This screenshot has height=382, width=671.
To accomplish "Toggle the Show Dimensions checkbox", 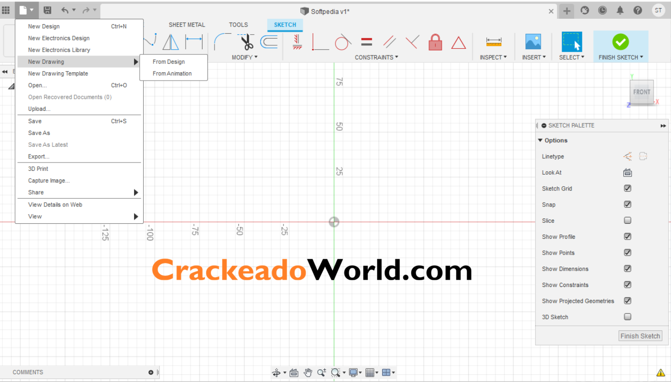I will coord(628,269).
